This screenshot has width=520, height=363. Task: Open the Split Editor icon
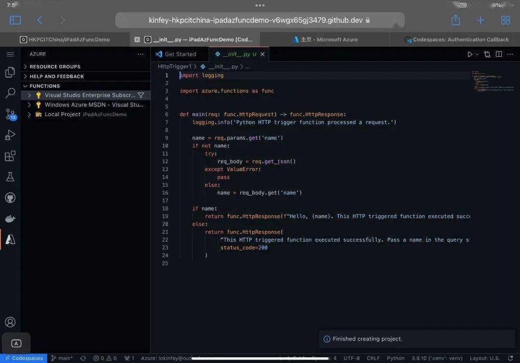(499, 54)
